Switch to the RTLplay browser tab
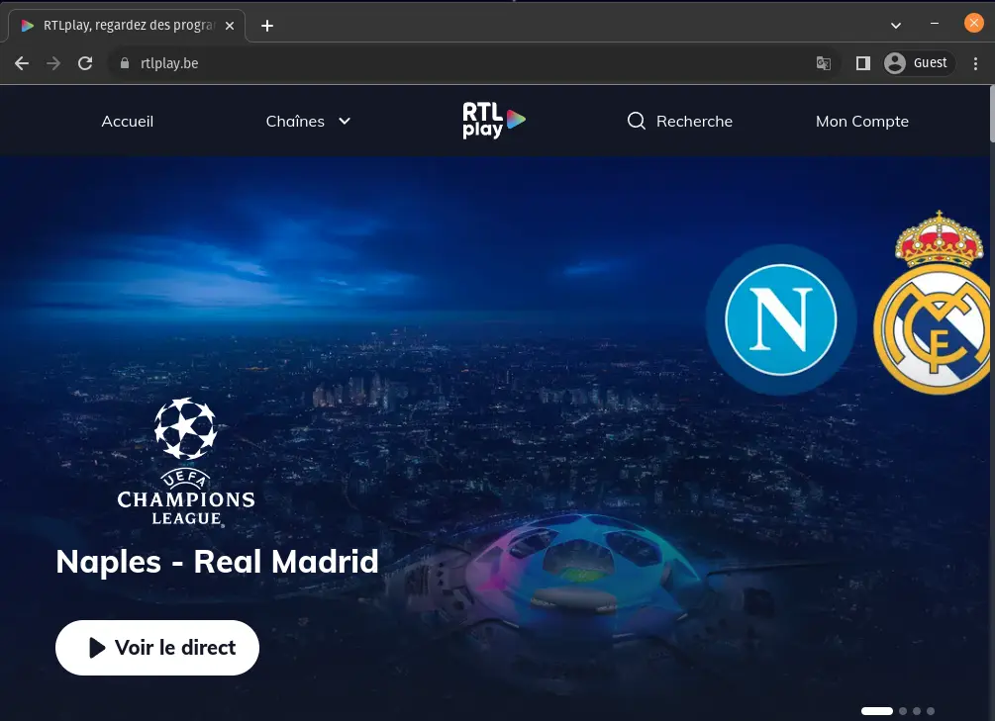995x721 pixels. tap(127, 25)
